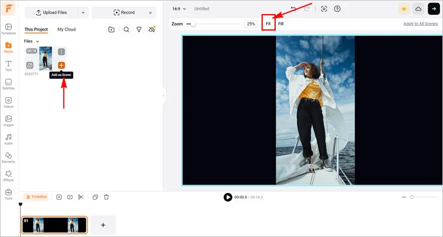443x237 pixels.
Task: Create a new folder in media
Action: 111,29
